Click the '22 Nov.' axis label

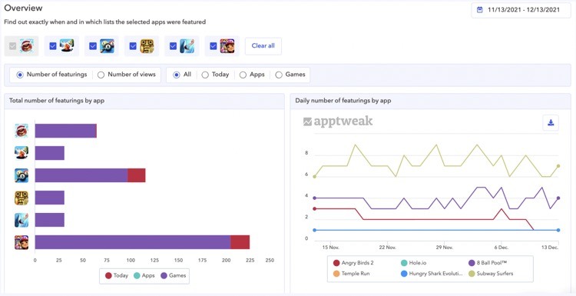point(388,247)
